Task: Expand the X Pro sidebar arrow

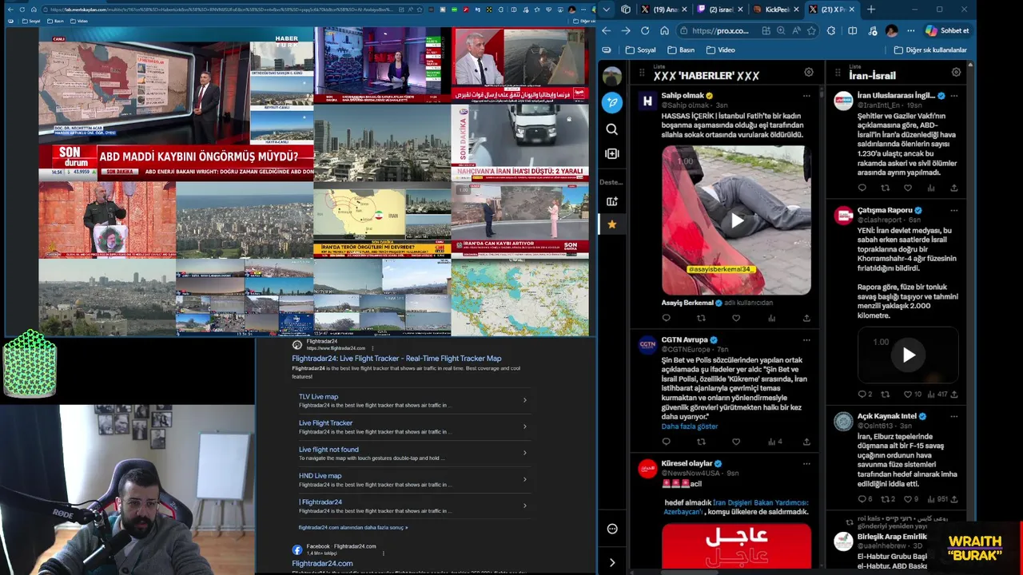Action: click(612, 563)
